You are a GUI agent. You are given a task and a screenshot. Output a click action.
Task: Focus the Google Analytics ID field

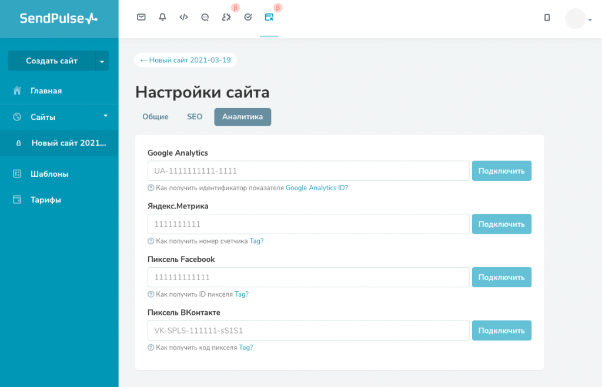308,171
